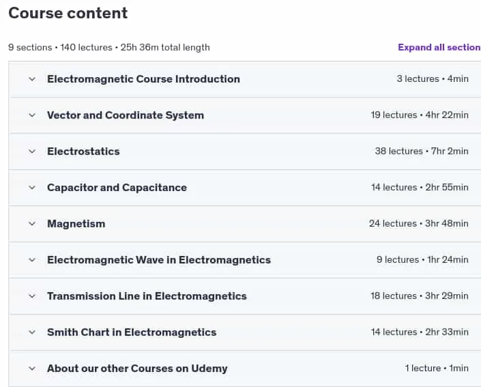Click Expand all sections link
481x387 pixels.
[x=439, y=47]
